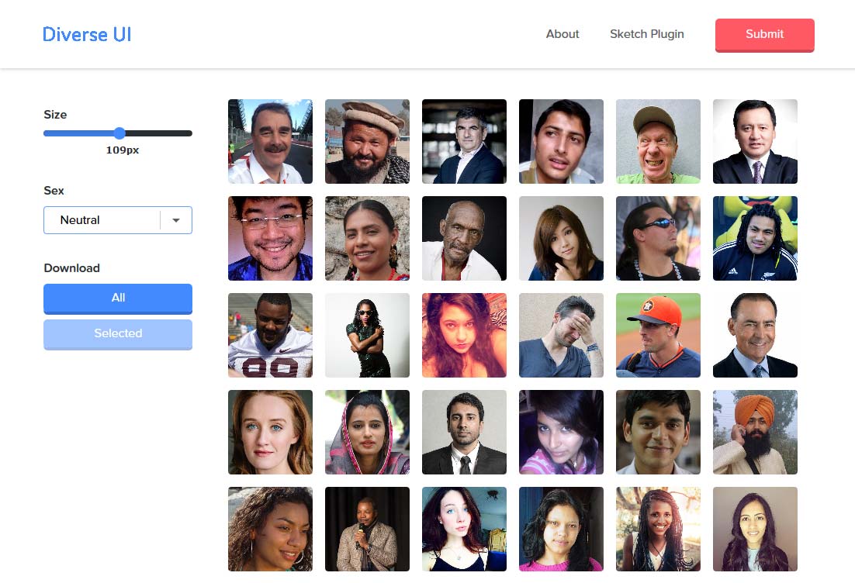The image size is (855, 583).
Task: Click the woman in pink headscarf thumbnail
Action: 366,432
